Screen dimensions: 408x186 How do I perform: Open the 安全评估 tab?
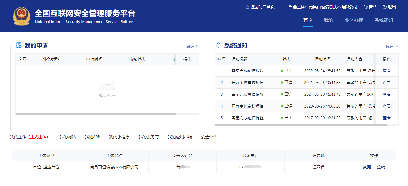click(209, 137)
